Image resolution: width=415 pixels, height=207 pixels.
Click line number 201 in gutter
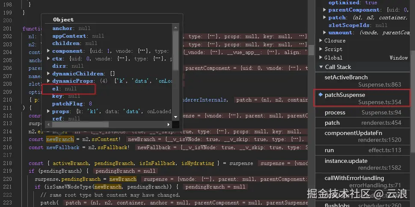[8, 28]
